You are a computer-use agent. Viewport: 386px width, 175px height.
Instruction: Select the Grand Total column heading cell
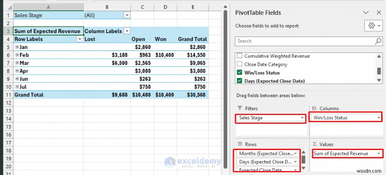click(x=193, y=39)
